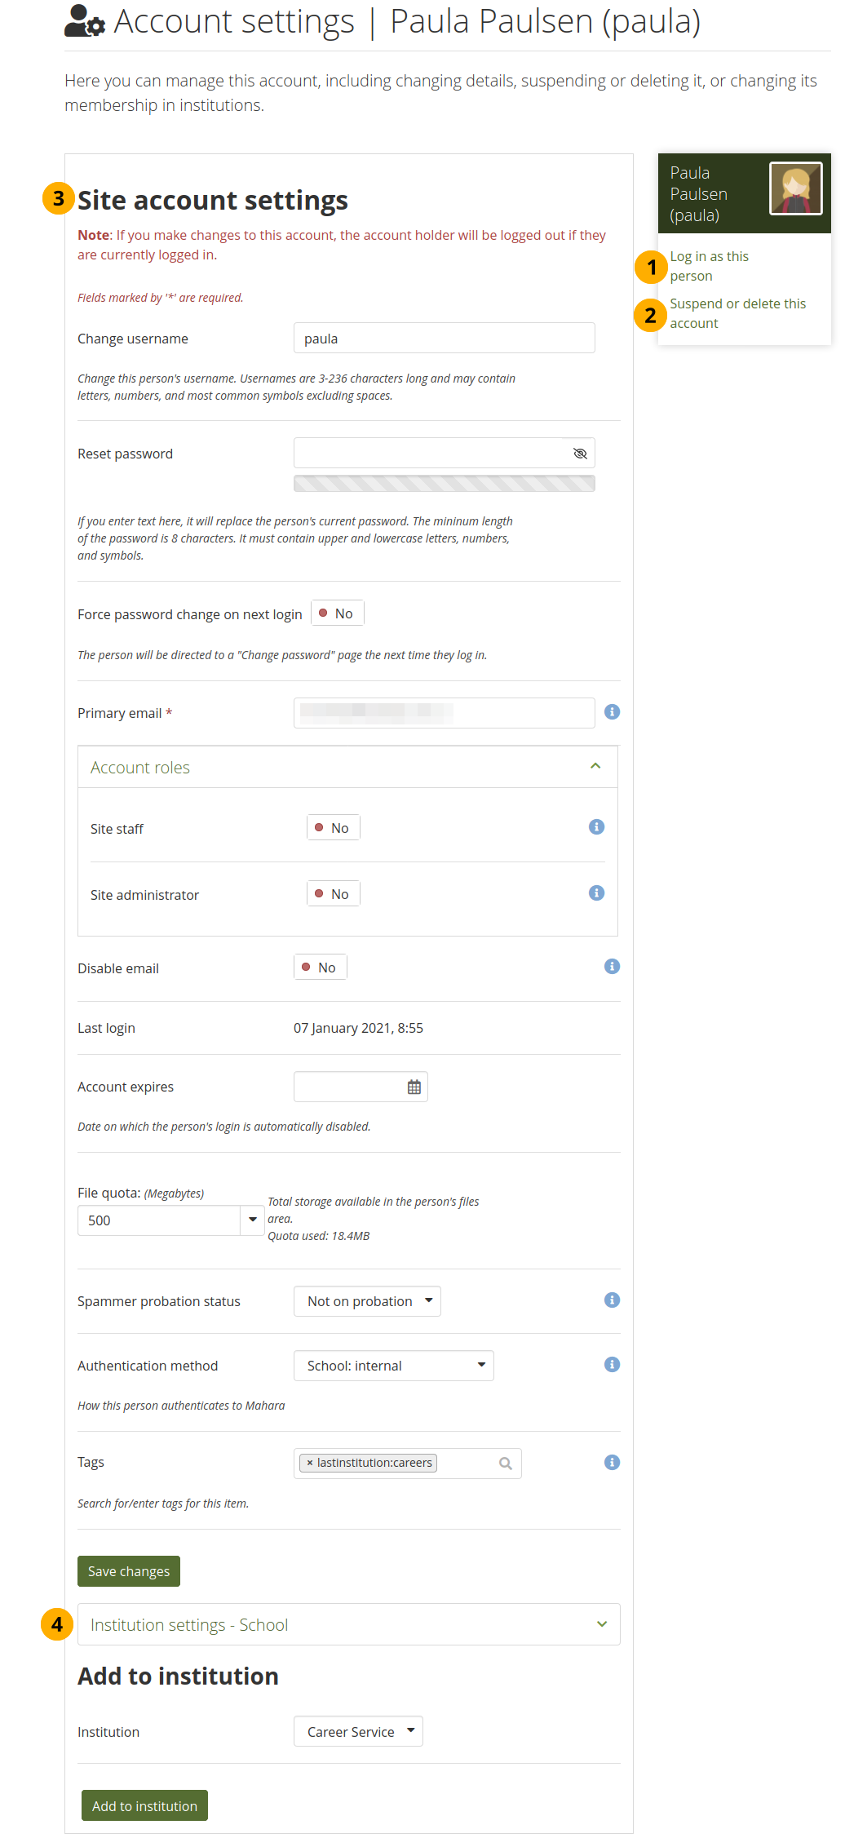Click Suspend or delete this account

(737, 313)
